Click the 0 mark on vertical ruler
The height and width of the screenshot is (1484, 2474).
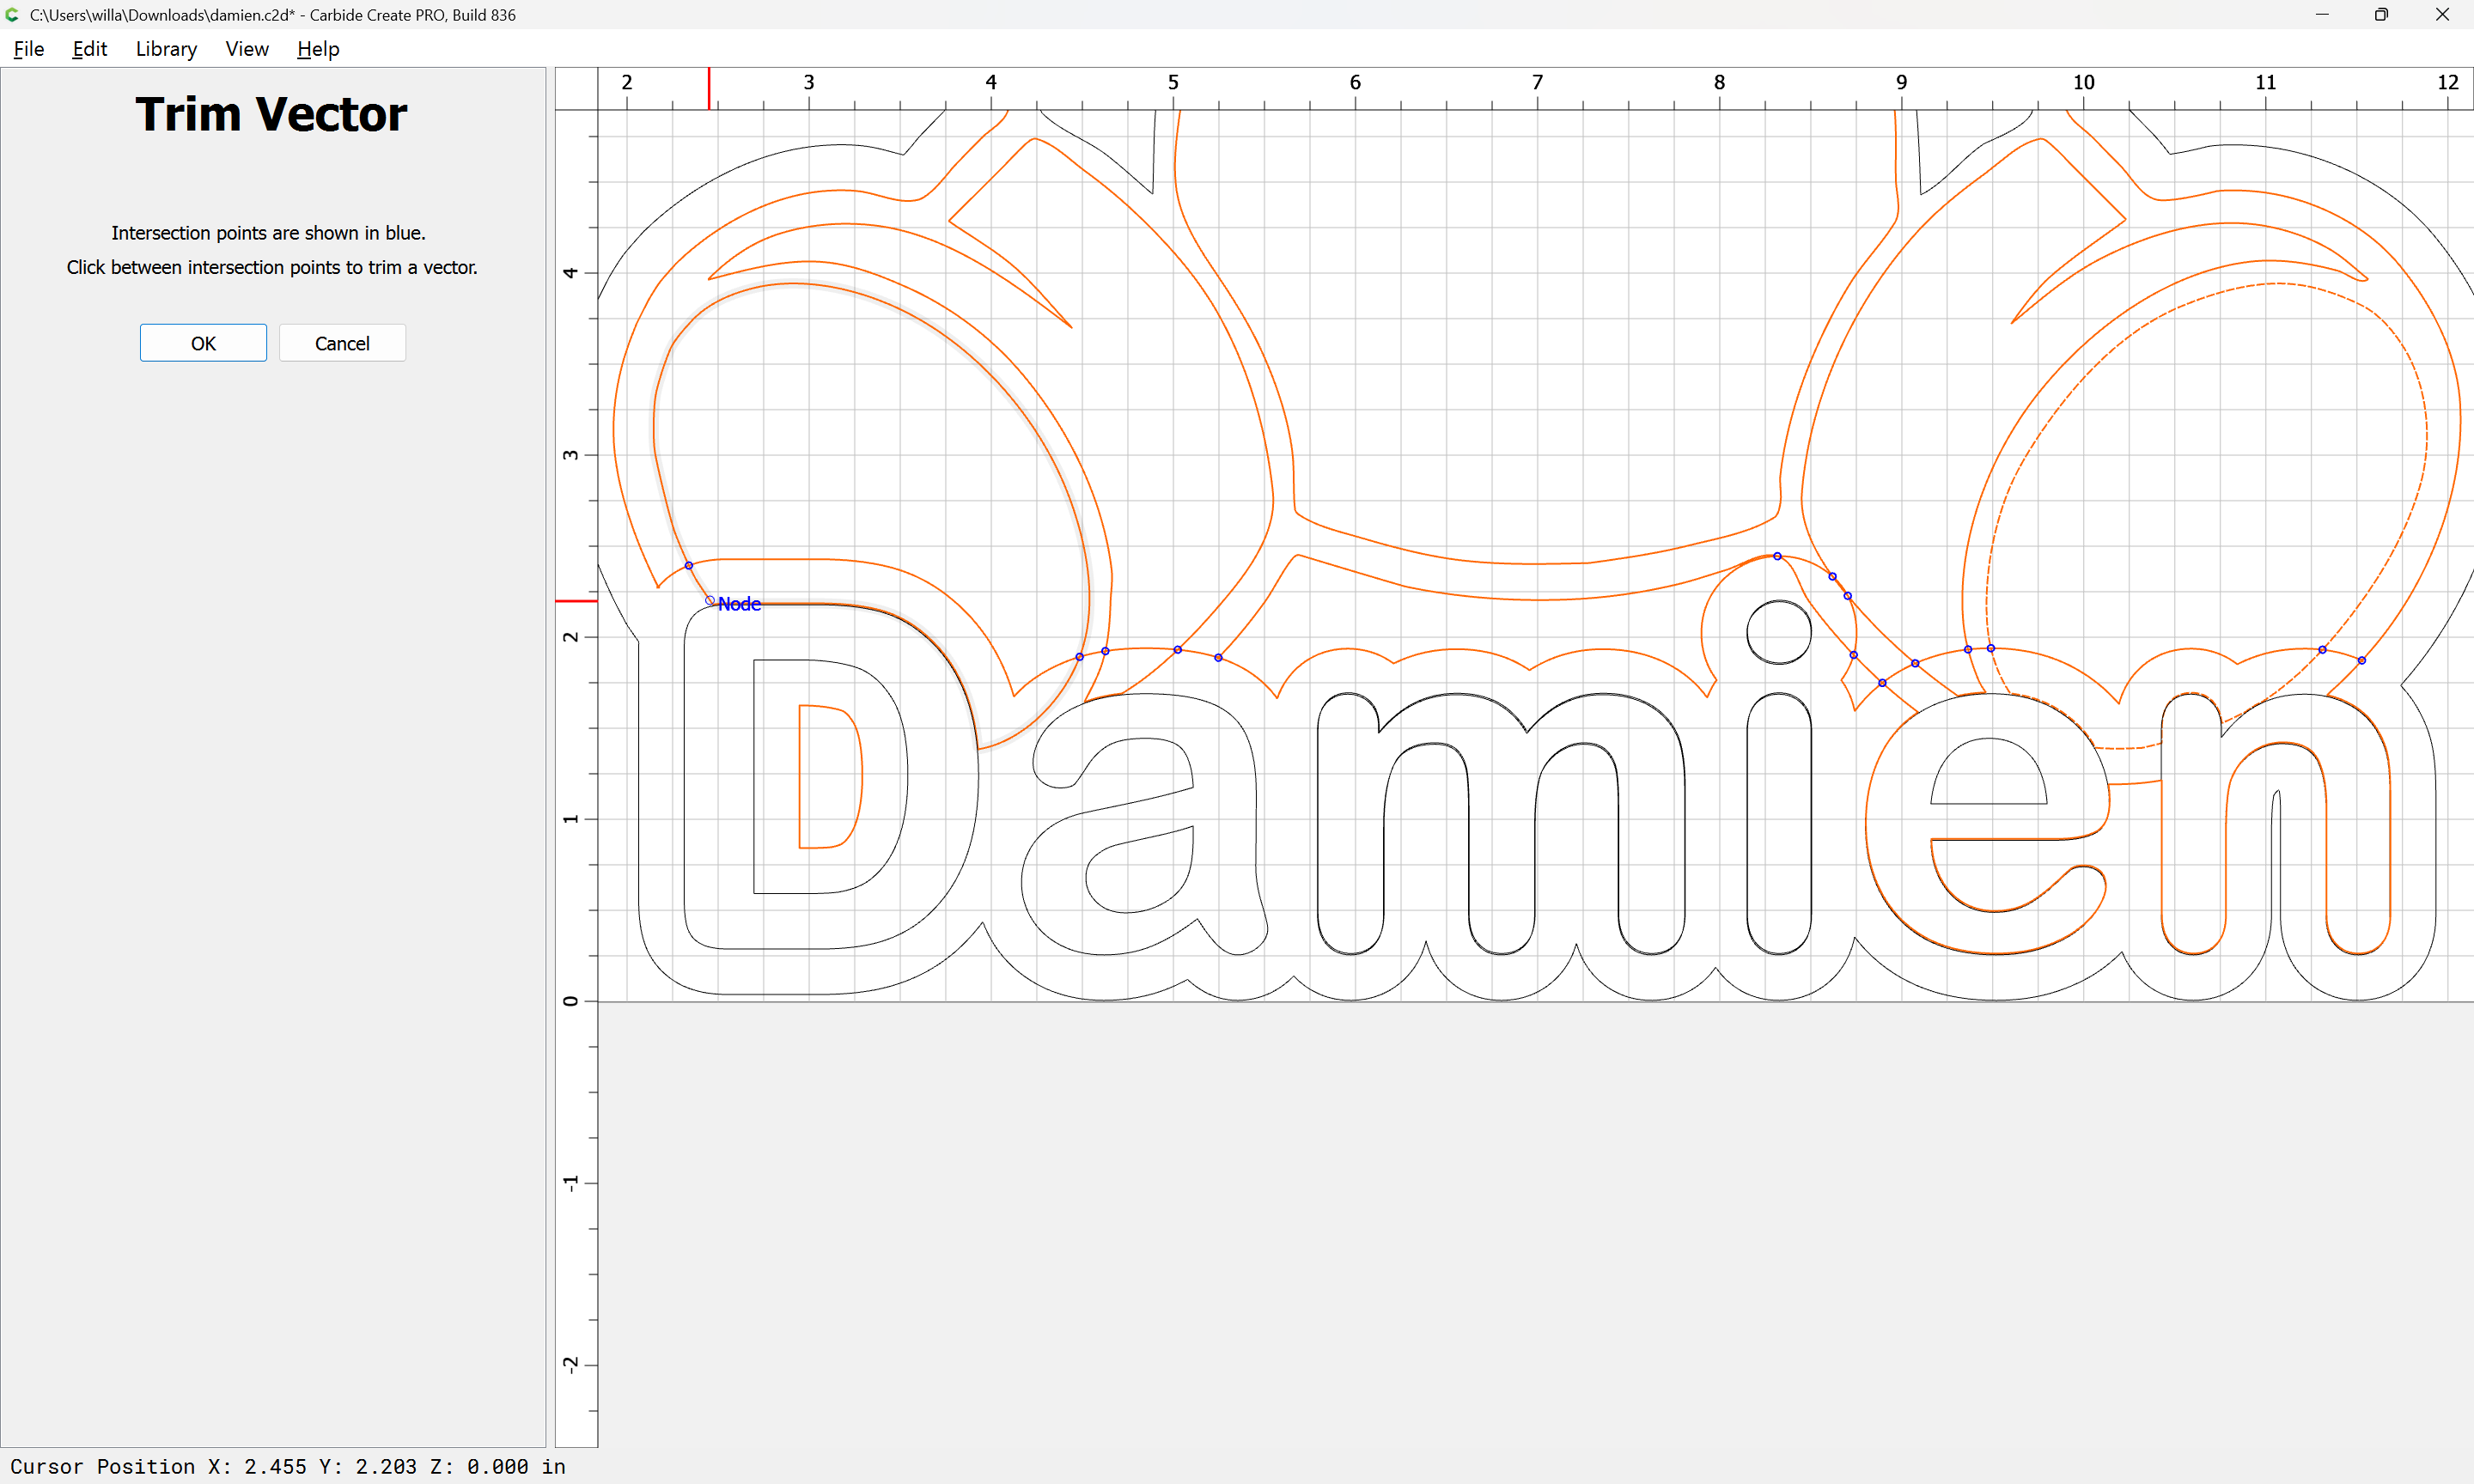[571, 1001]
